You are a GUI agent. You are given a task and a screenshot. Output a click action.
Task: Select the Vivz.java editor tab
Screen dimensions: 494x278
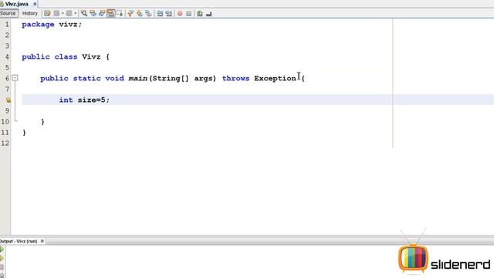click(16, 4)
